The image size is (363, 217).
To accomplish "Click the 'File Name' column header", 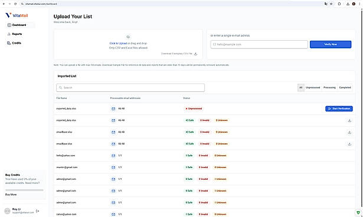I will pos(61,98).
